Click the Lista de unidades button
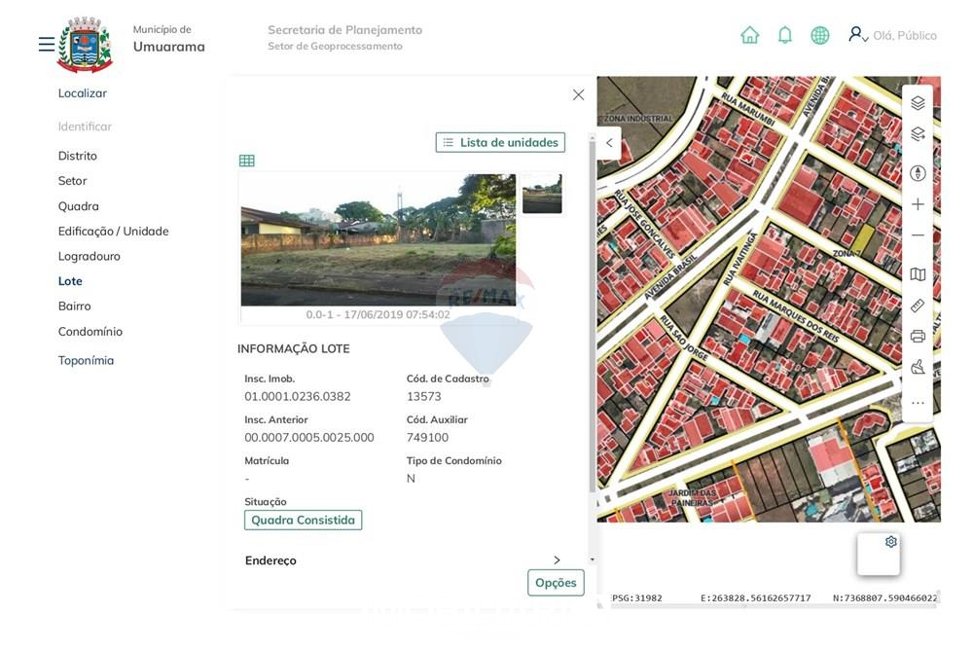This screenshot has width=973, height=649. pyautogui.click(x=500, y=143)
